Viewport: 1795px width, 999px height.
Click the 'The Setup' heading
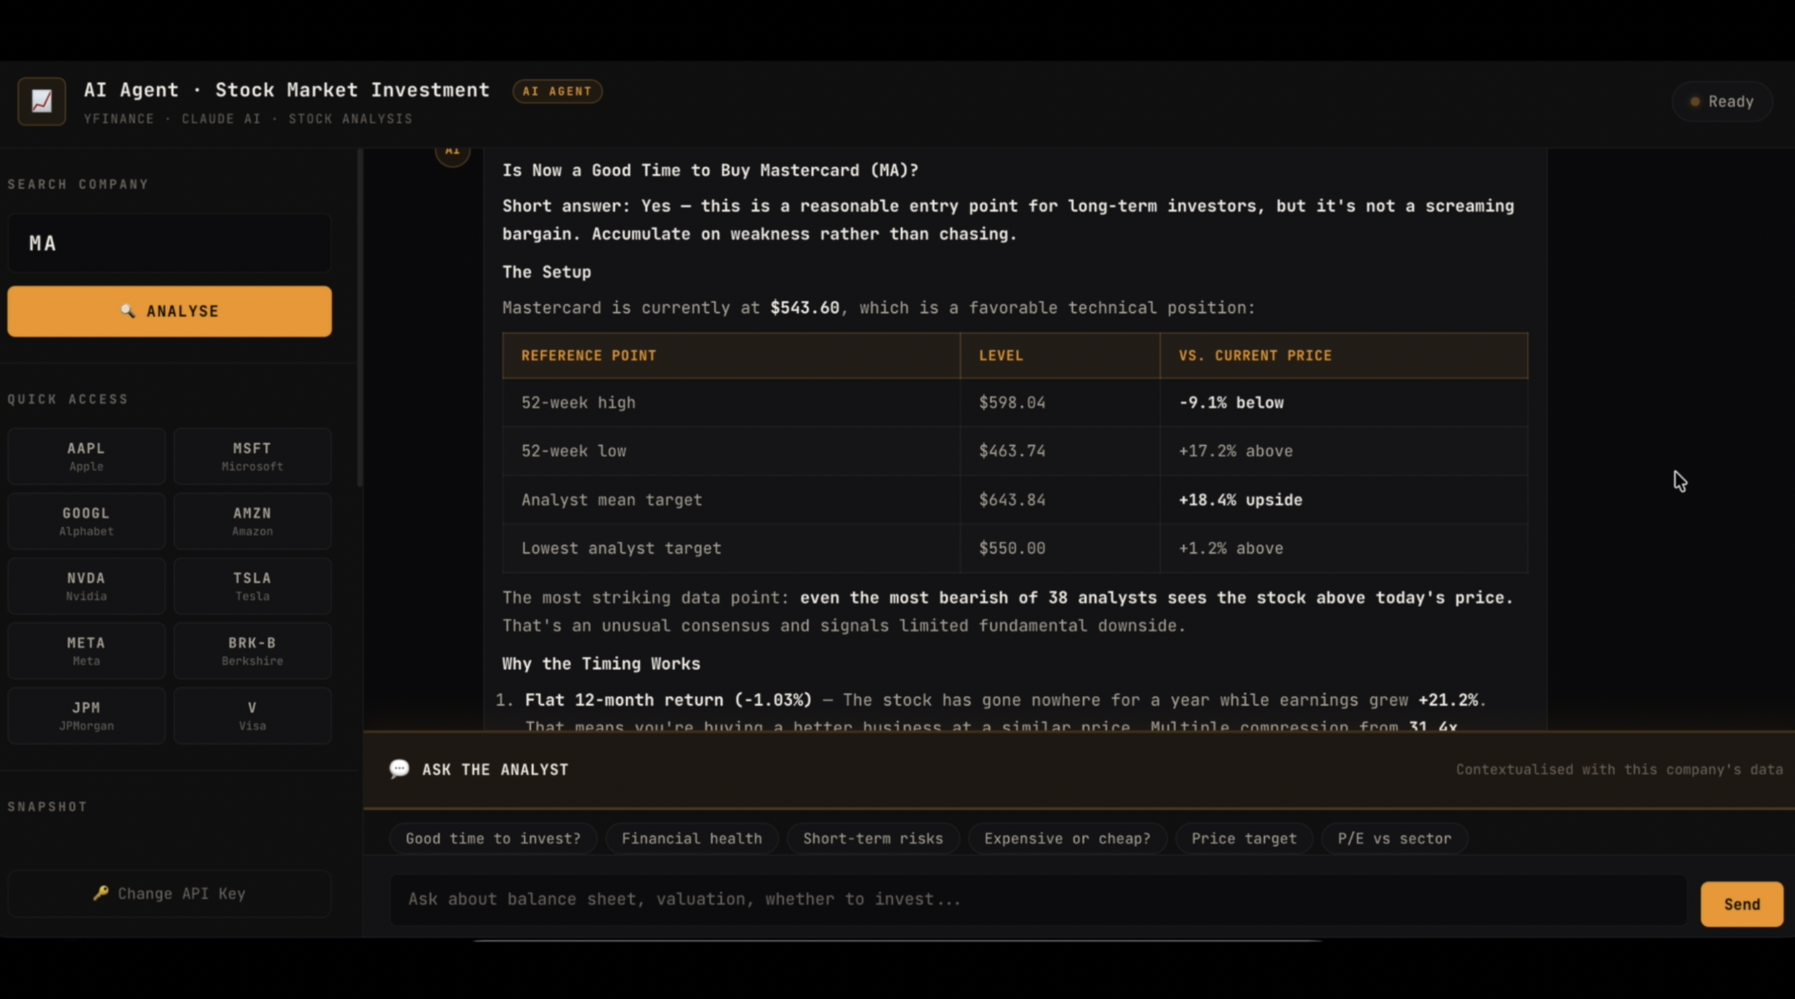(x=546, y=272)
